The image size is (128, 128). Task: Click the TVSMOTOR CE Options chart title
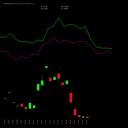[19, 4]
